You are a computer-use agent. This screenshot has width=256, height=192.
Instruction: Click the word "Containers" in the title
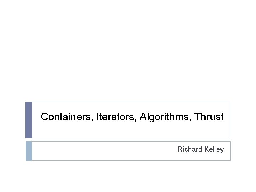click(x=66, y=117)
